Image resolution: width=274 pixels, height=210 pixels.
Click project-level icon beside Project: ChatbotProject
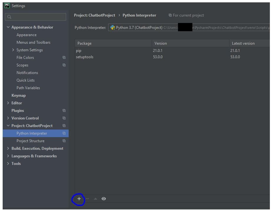(x=64, y=126)
